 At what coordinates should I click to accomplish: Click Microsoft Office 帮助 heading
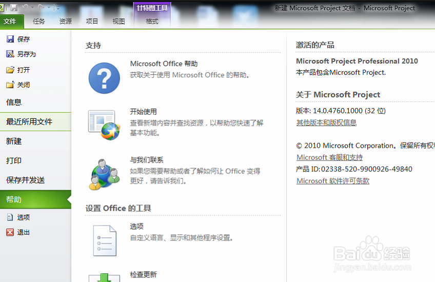[164, 64]
